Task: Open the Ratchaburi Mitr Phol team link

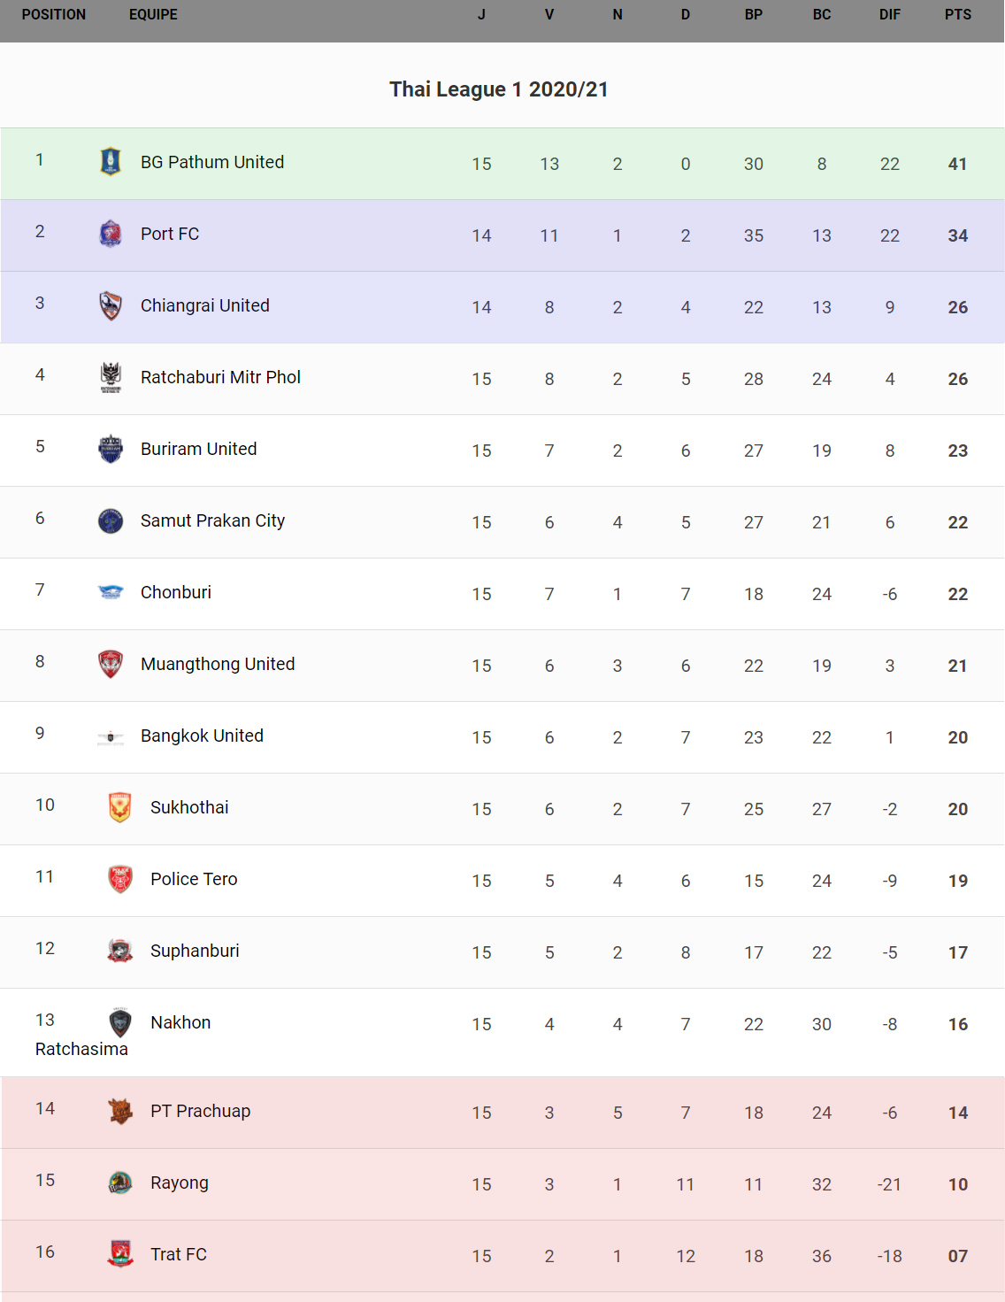Action: coord(220,377)
